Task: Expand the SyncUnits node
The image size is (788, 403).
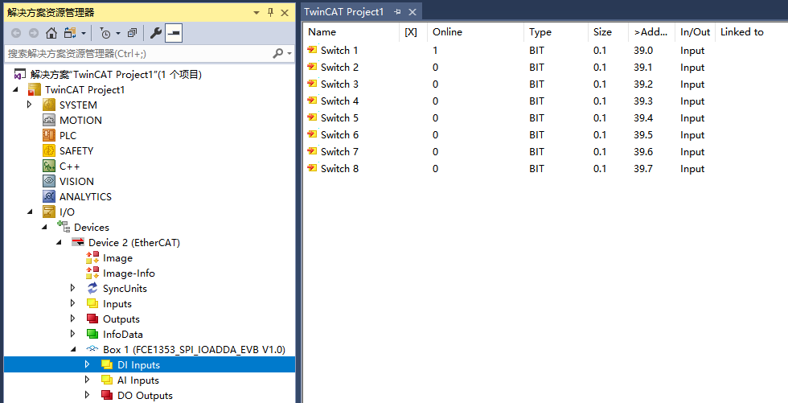Action: pyautogui.click(x=73, y=288)
